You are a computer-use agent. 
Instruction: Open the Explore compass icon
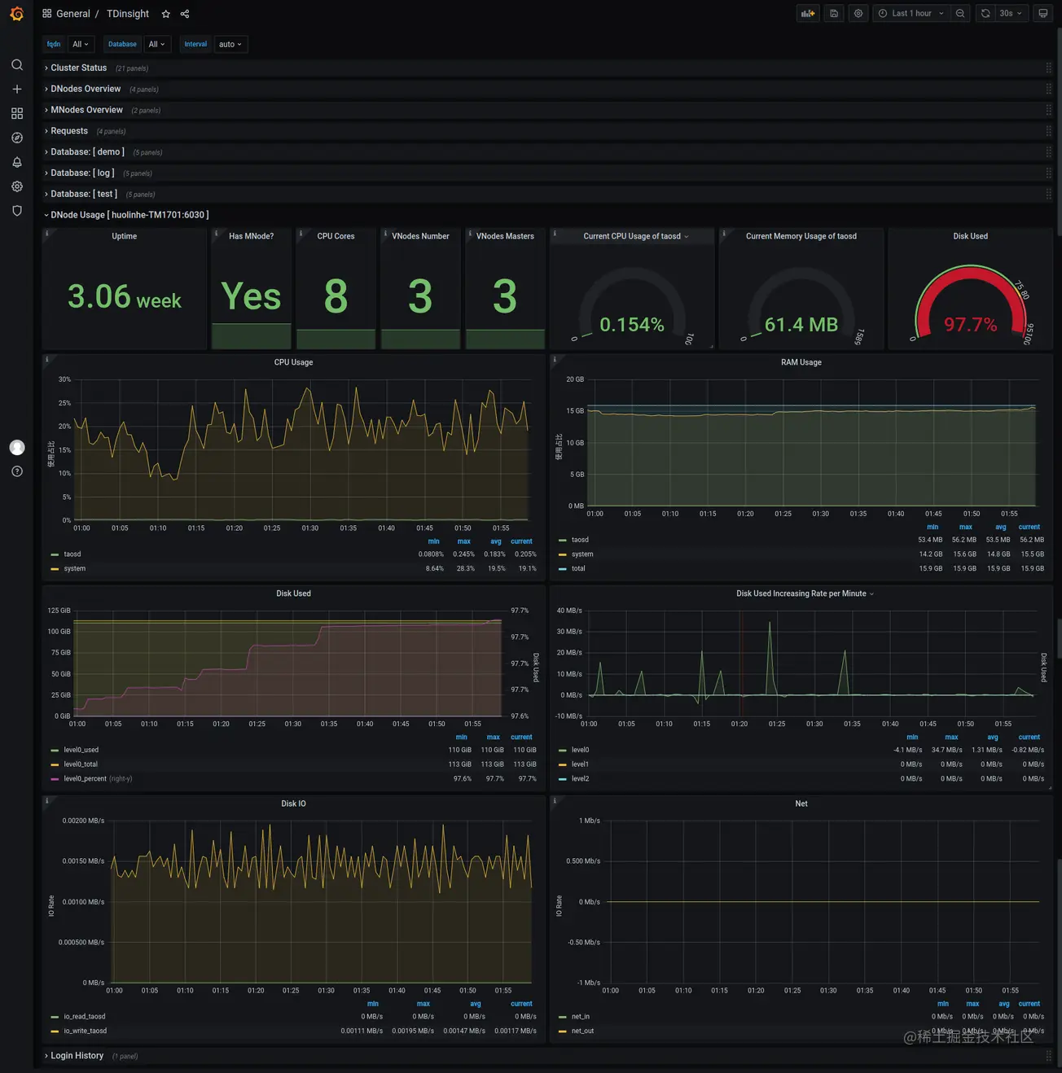click(17, 138)
